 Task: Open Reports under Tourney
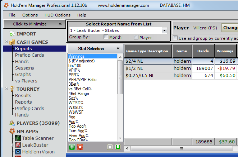23,102
